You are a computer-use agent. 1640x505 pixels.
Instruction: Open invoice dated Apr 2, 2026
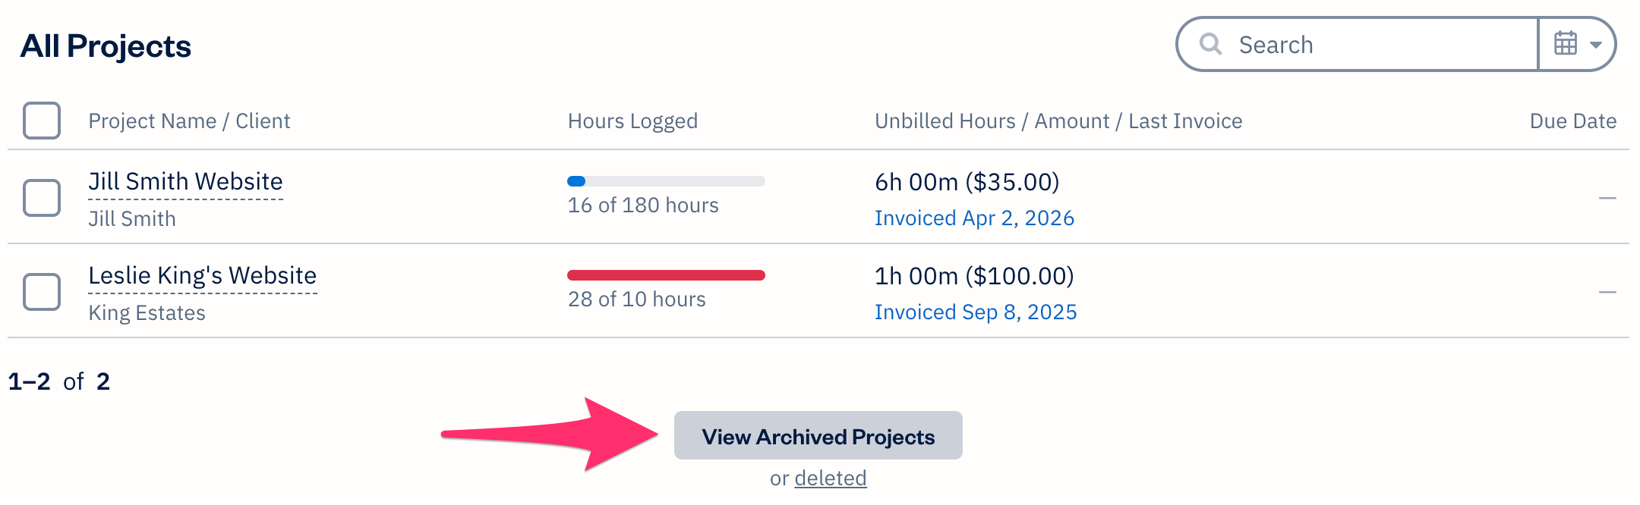tap(975, 218)
